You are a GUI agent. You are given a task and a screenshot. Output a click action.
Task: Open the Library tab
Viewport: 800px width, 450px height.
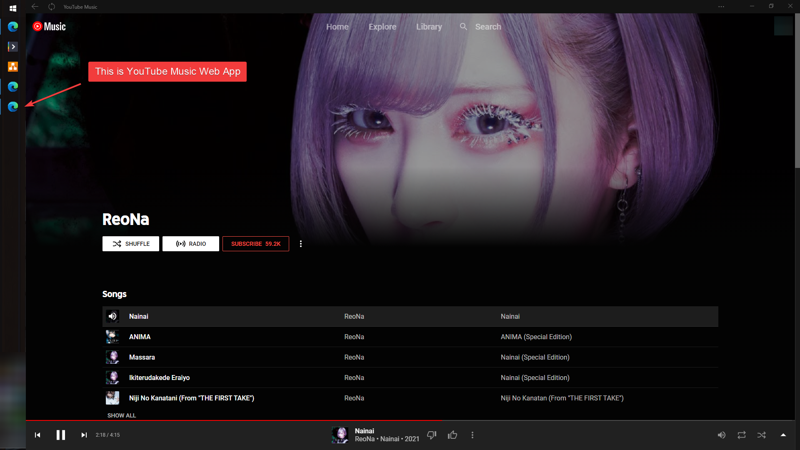click(429, 27)
